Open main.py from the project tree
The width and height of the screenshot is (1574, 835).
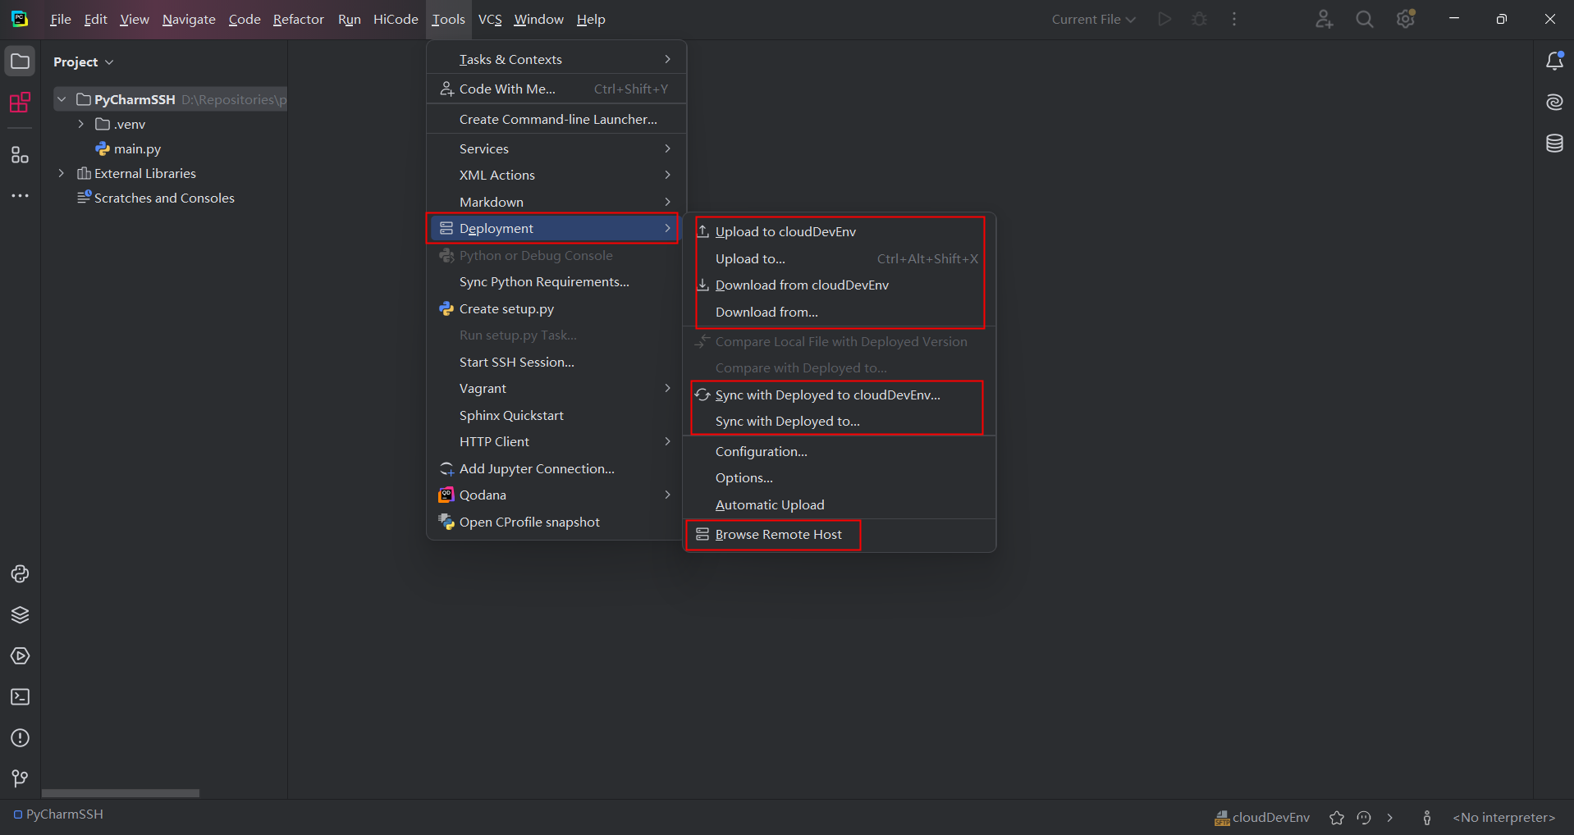(137, 148)
